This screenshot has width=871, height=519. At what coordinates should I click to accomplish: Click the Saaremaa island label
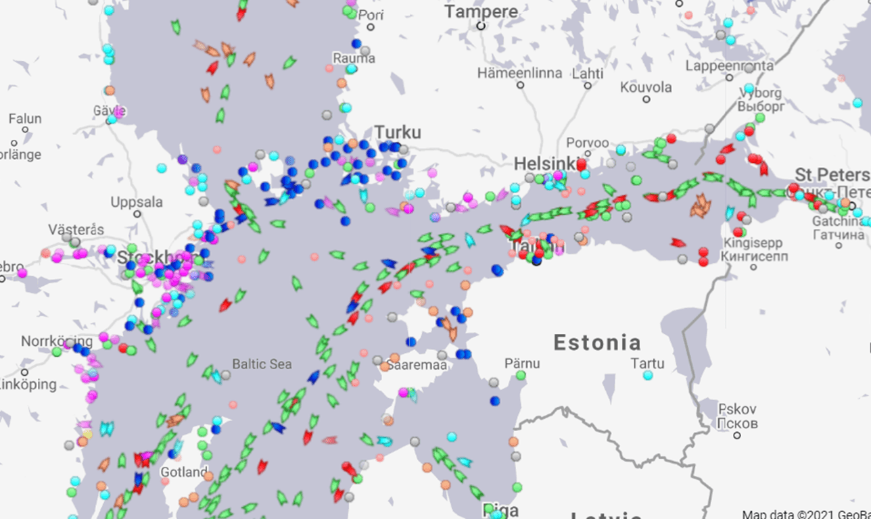(x=418, y=365)
